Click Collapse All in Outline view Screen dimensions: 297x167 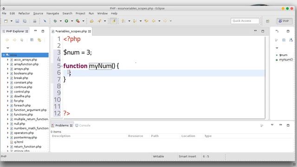coord(284,40)
